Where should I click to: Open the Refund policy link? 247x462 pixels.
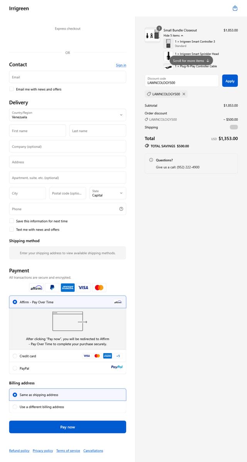tap(19, 451)
